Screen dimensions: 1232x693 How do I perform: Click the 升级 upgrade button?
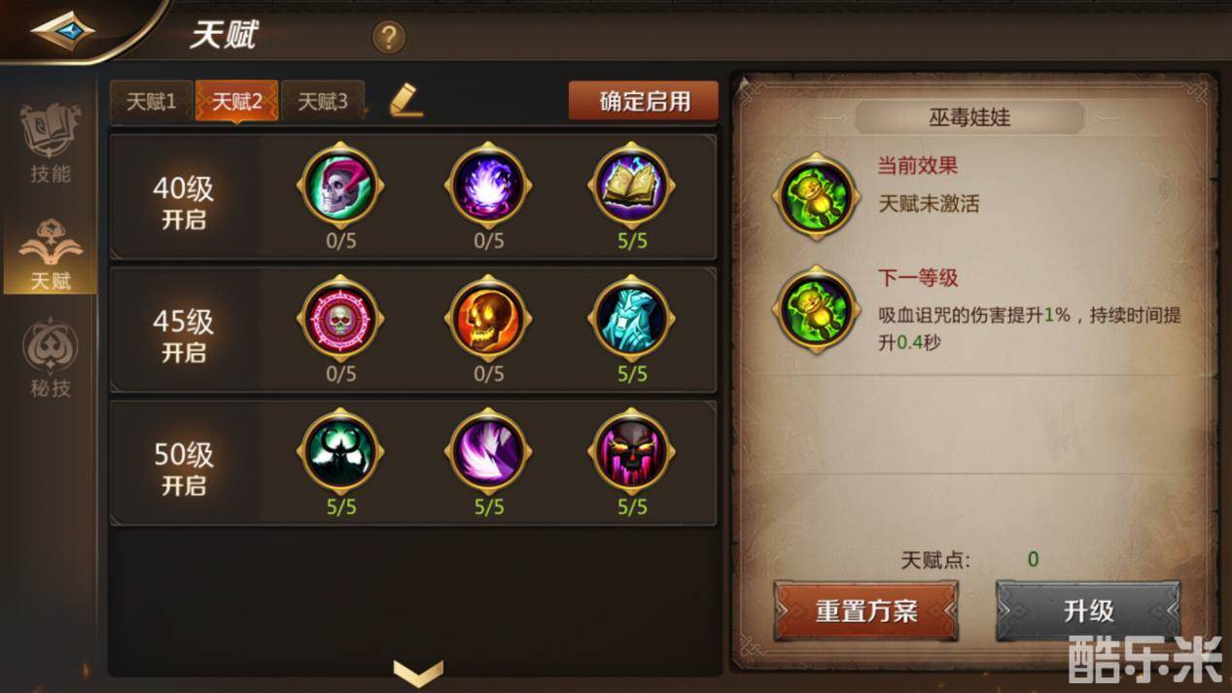click(x=1088, y=611)
